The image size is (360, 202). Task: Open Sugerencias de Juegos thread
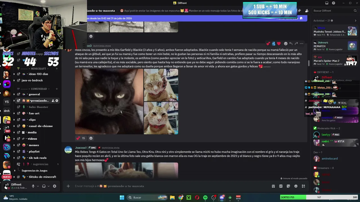(x=35, y=171)
